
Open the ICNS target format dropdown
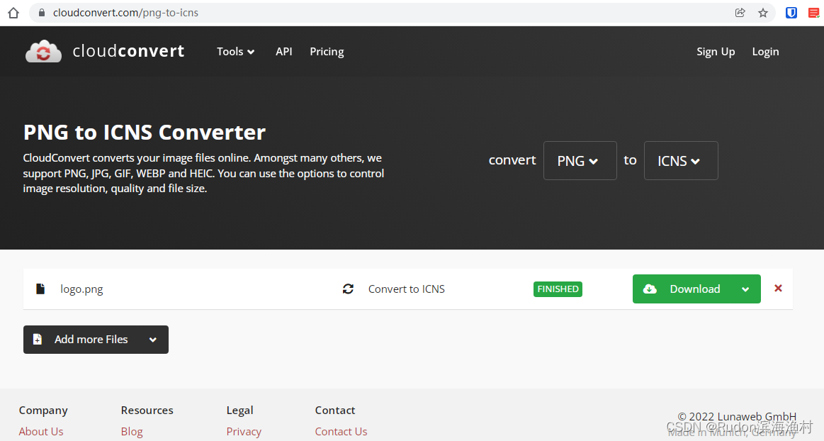[x=681, y=160]
